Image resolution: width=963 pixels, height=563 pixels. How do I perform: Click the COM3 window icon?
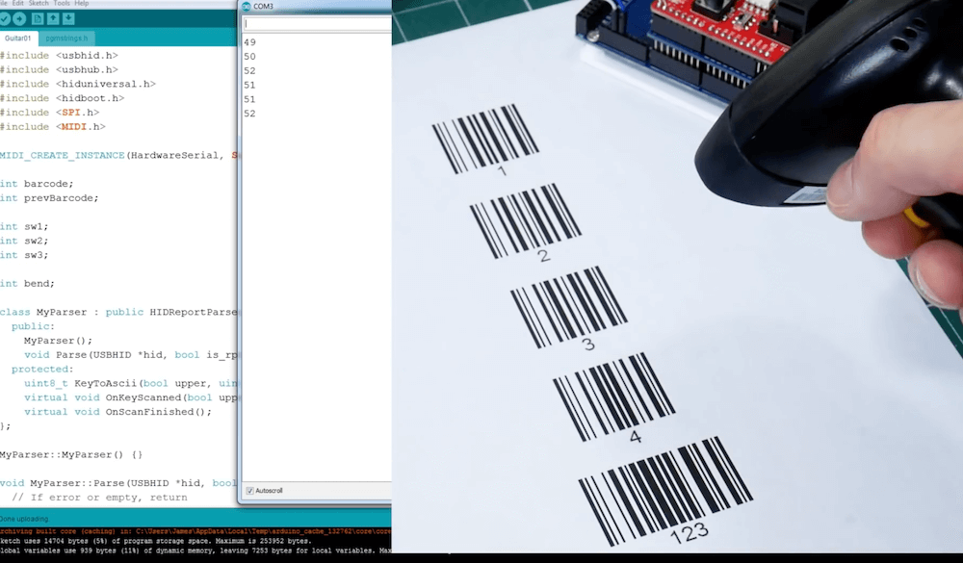point(247,6)
